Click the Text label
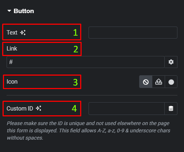 pyautogui.click(x=12, y=32)
